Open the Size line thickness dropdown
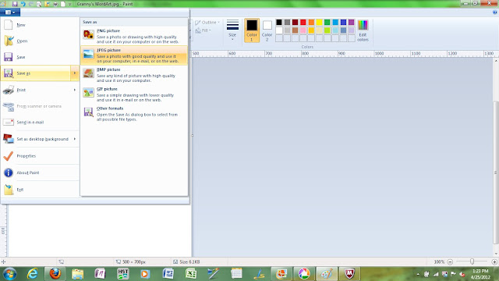This screenshot has width=499, height=281. click(x=232, y=30)
